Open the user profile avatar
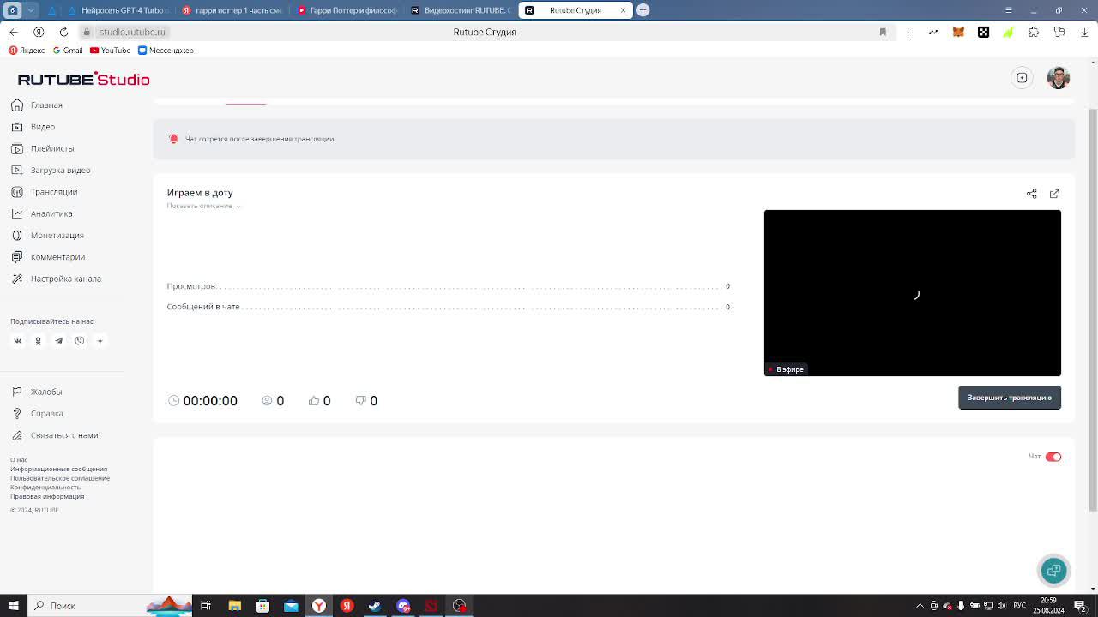Screen dimensions: 1098x617 pos(1059,78)
